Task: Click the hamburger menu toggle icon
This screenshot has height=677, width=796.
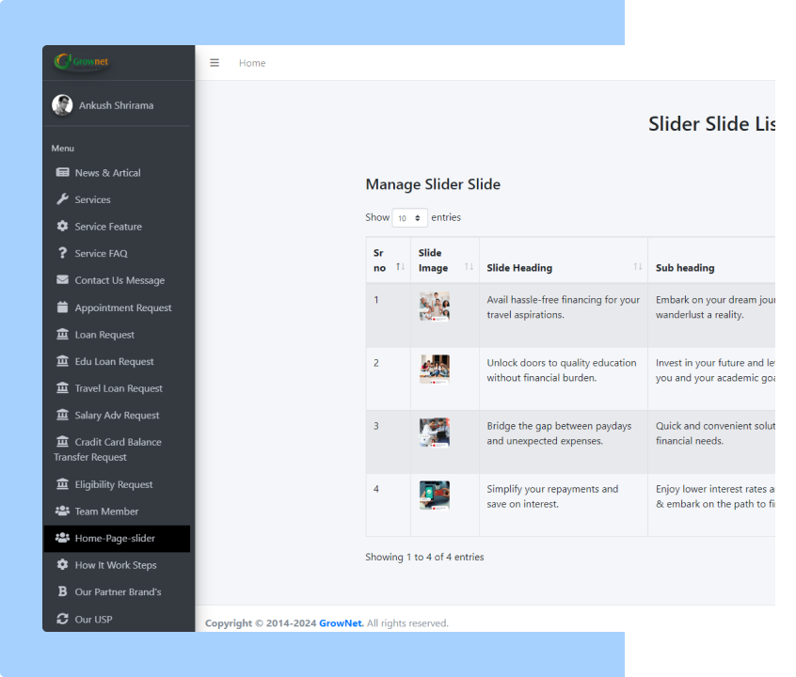Action: click(x=215, y=63)
